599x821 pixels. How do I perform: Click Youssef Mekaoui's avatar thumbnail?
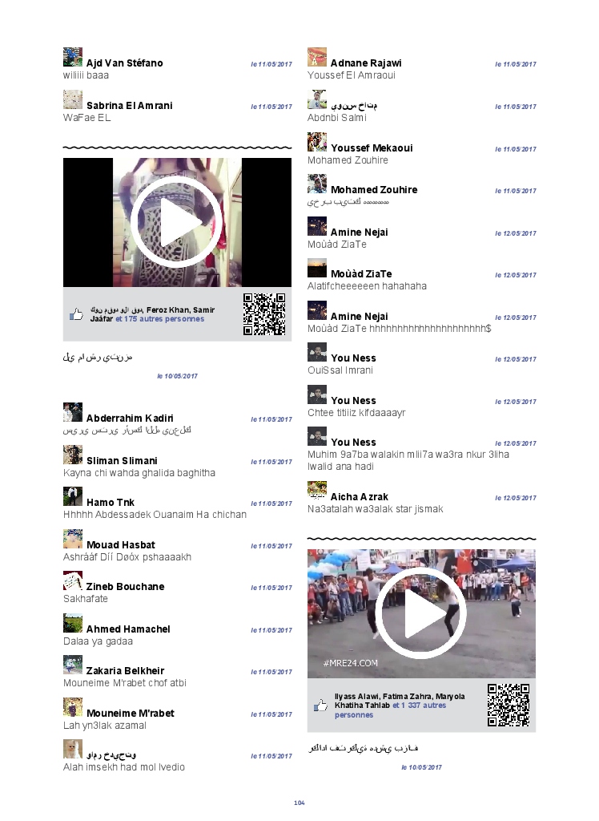point(317,142)
